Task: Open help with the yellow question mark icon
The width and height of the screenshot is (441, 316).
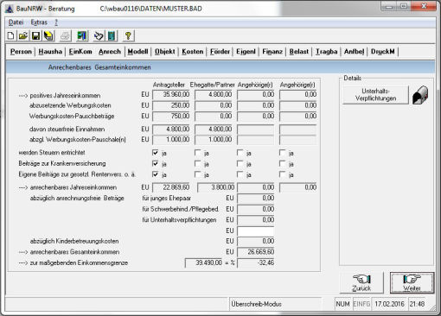Action: [128, 36]
